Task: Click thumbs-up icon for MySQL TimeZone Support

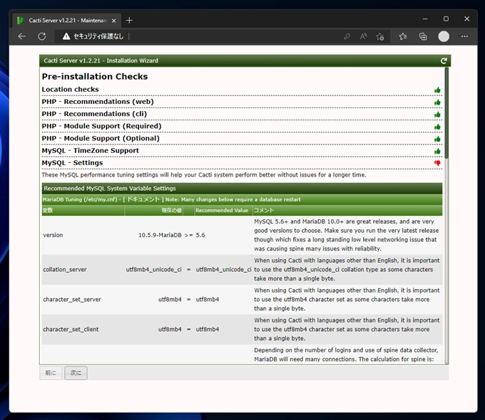Action: coord(437,151)
